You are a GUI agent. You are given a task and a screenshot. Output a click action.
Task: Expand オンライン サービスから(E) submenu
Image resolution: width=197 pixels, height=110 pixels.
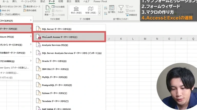pos(16,45)
